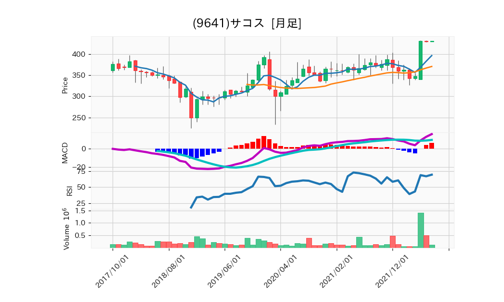504x302 pixels.
Task: Click the 250 price tick label
Action: coord(79,118)
